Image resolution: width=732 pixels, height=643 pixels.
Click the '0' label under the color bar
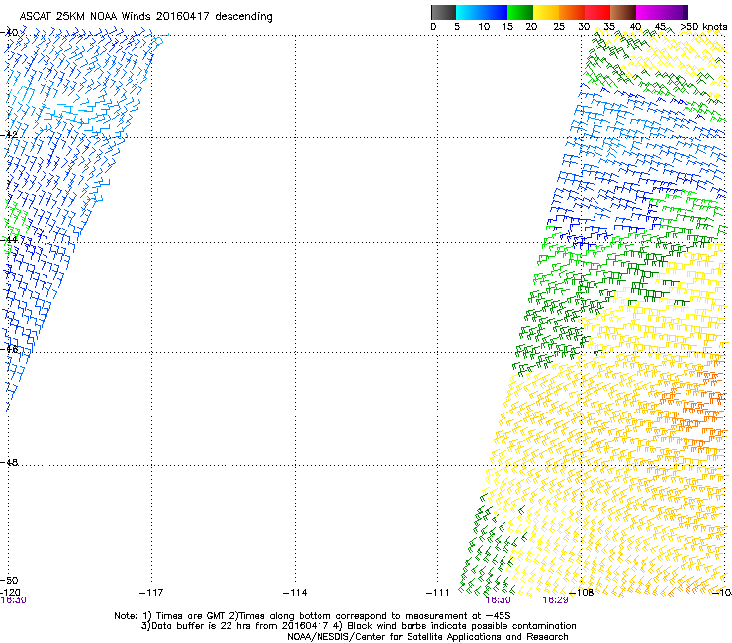point(433,27)
